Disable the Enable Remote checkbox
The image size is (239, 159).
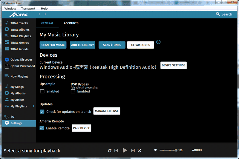pyautogui.click(x=42, y=128)
